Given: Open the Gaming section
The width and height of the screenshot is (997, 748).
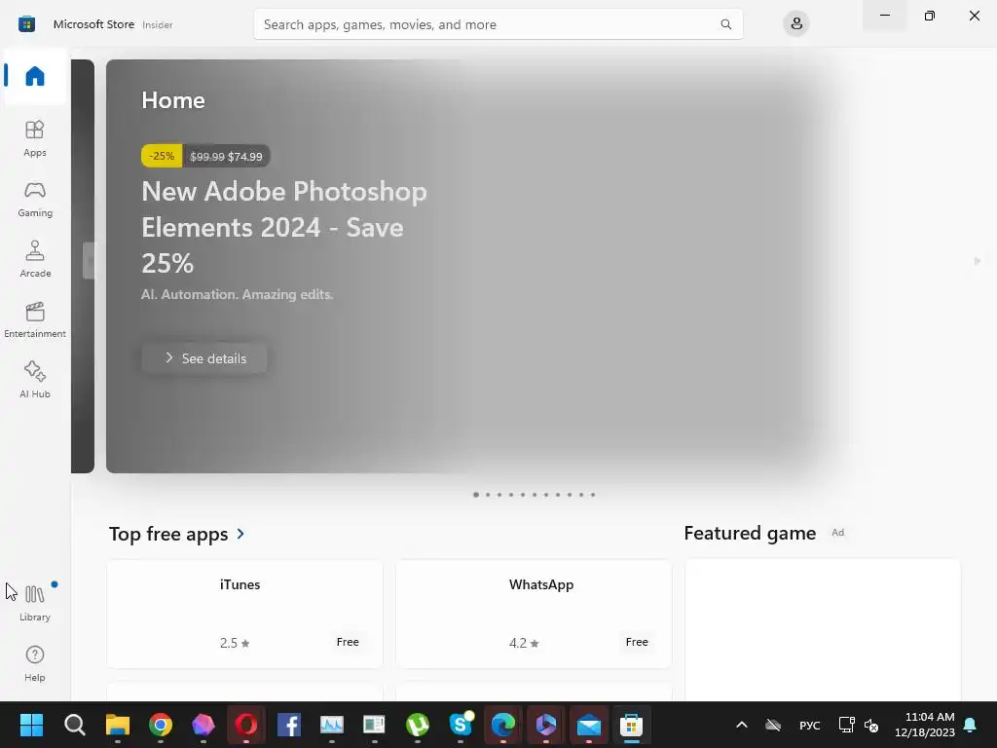Looking at the screenshot, I should (x=35, y=199).
